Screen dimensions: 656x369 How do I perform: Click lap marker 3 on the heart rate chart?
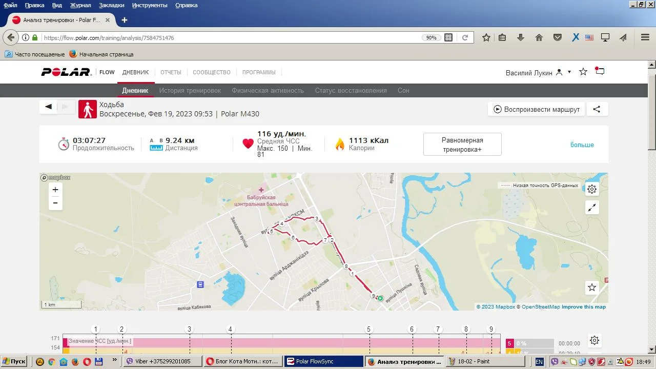(189, 330)
